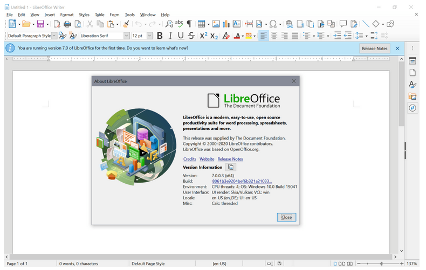Insert a table with the table icon
The image size is (426, 270).
coord(201,24)
